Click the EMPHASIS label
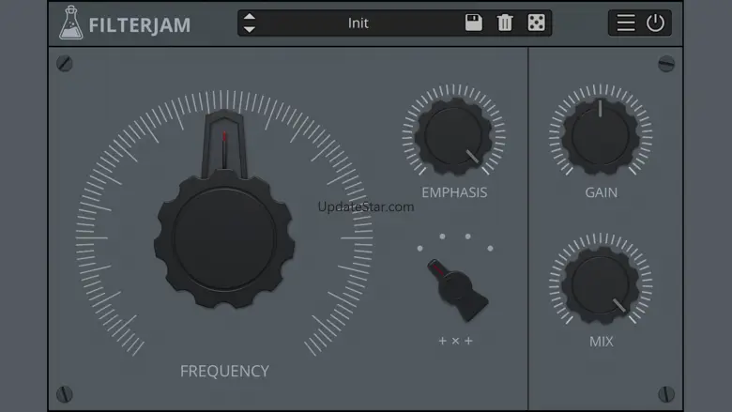Viewport: 732px width, 412px height. click(x=454, y=192)
